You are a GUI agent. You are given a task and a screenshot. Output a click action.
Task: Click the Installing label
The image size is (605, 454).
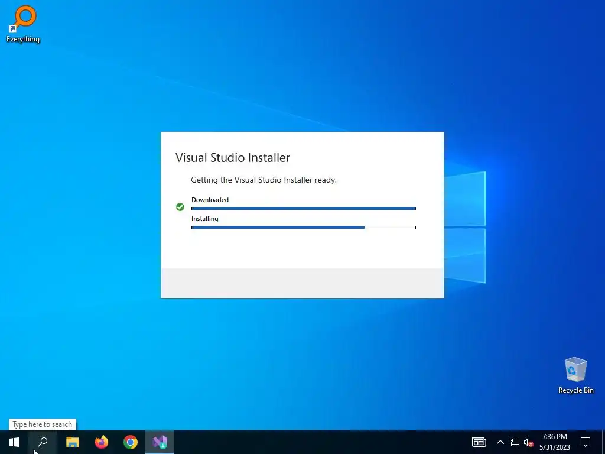click(x=205, y=219)
